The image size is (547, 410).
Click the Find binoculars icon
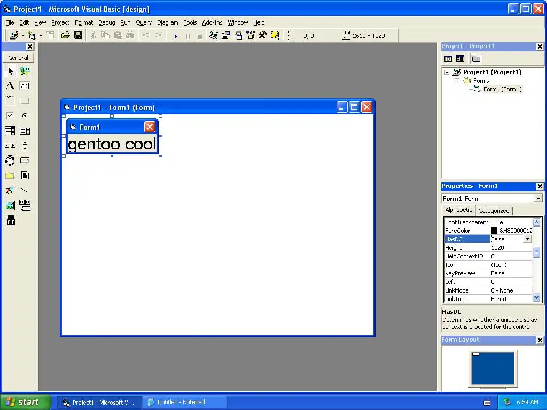130,36
